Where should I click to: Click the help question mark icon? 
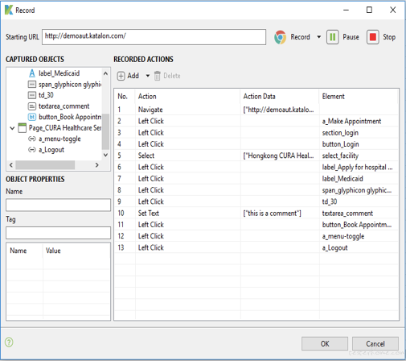pyautogui.click(x=9, y=342)
